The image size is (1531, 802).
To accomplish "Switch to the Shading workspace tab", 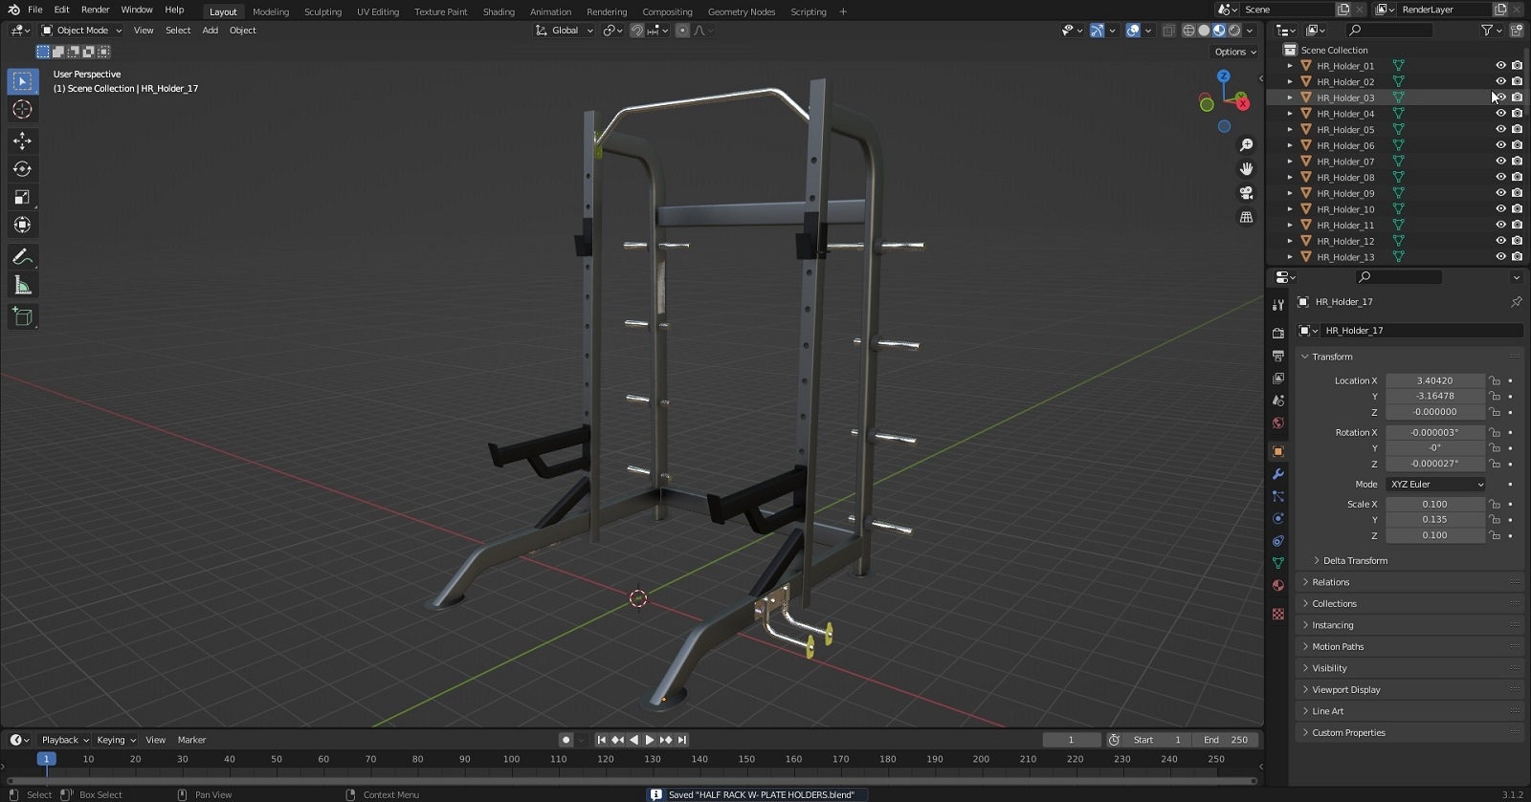I will pos(498,11).
